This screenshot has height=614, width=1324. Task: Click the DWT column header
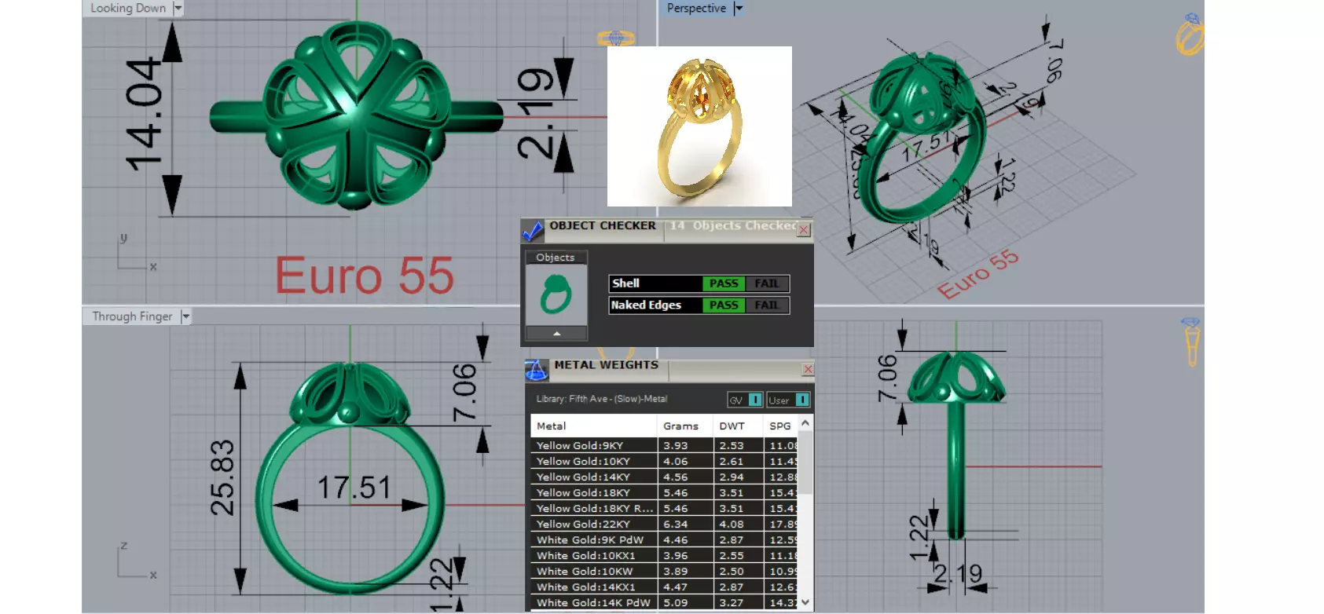[x=738, y=426]
